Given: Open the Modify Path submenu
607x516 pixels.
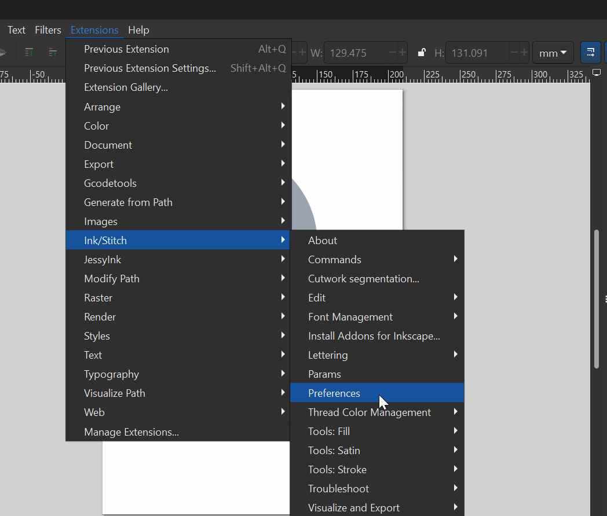Looking at the screenshot, I should [x=178, y=278].
